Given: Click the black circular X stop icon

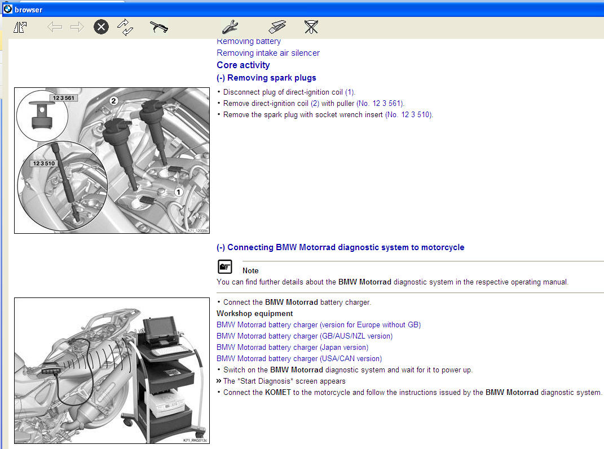Looking at the screenshot, I should 101,27.
